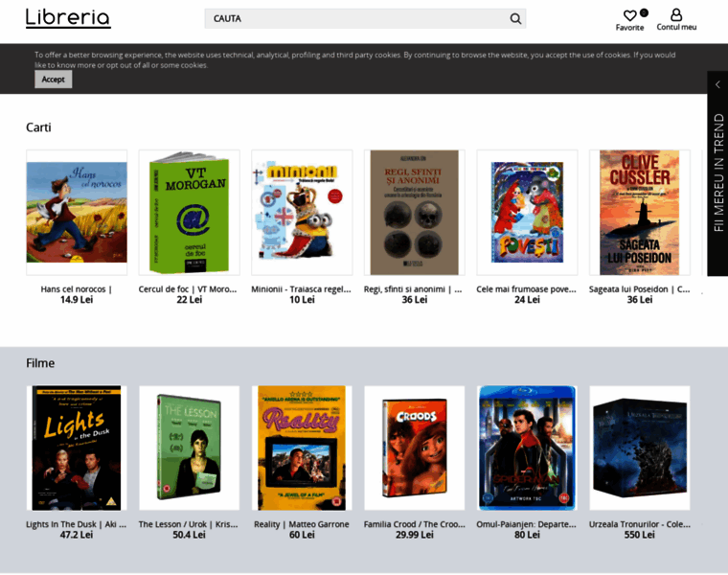Click the 14.9 Lei price
The image size is (728, 575).
[77, 300]
